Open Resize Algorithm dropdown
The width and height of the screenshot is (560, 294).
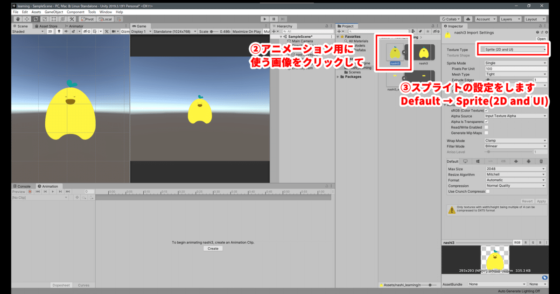click(516, 175)
